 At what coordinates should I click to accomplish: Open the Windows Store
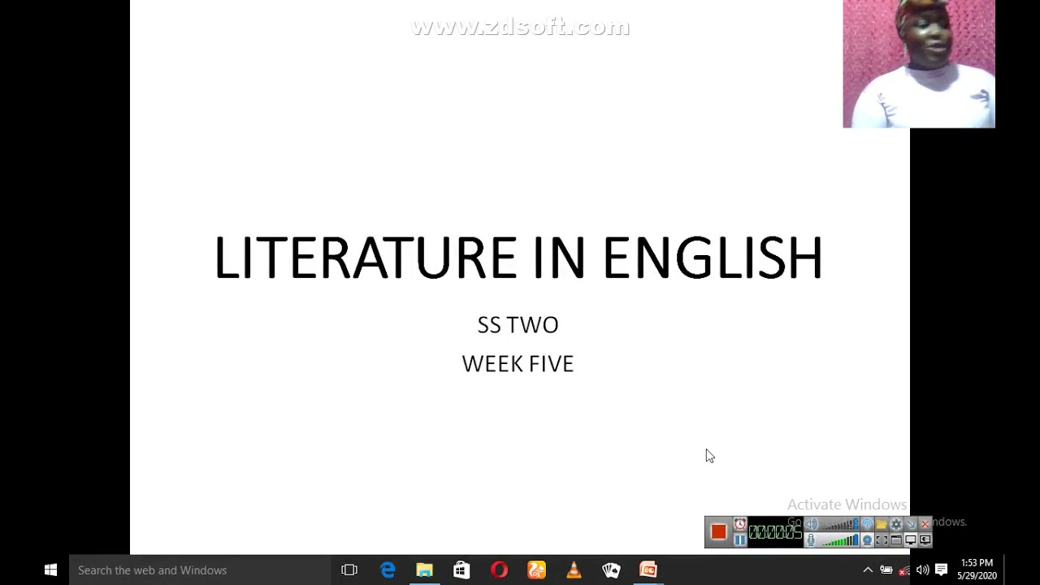[x=461, y=570]
